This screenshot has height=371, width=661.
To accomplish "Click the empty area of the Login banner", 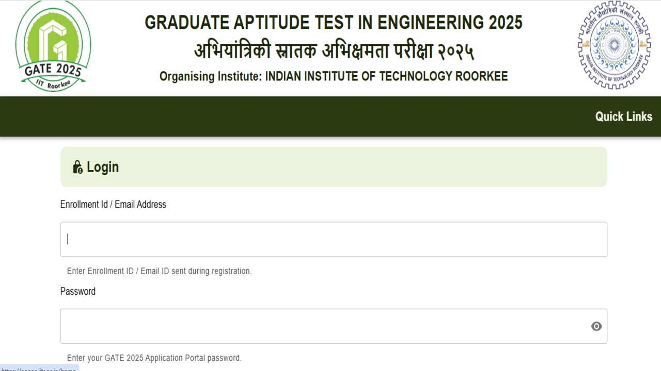I will coord(361,167).
